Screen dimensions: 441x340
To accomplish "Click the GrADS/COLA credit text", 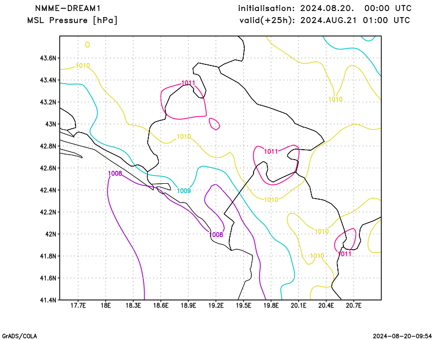I will (19, 336).
